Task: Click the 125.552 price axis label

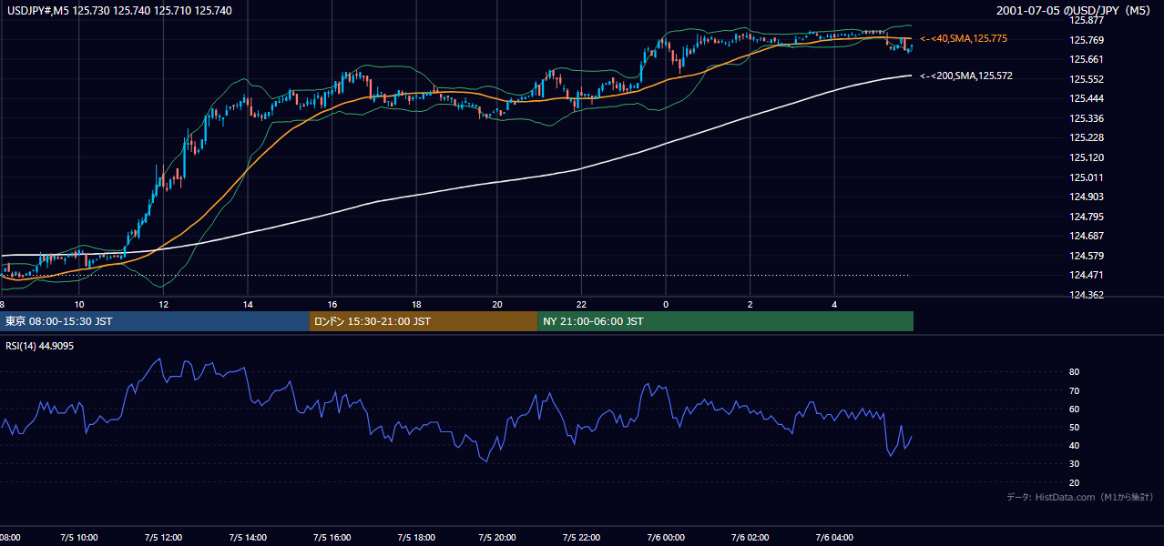Action: pos(1087,79)
